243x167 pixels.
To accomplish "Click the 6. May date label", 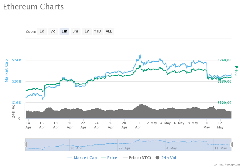I will pyautogui.click(x=179, y=123).
